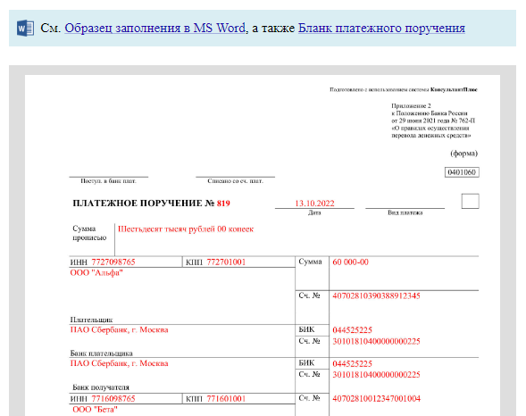Click the MS Word document icon
Screen dimensions: 526x416
pyautogui.click(x=26, y=29)
